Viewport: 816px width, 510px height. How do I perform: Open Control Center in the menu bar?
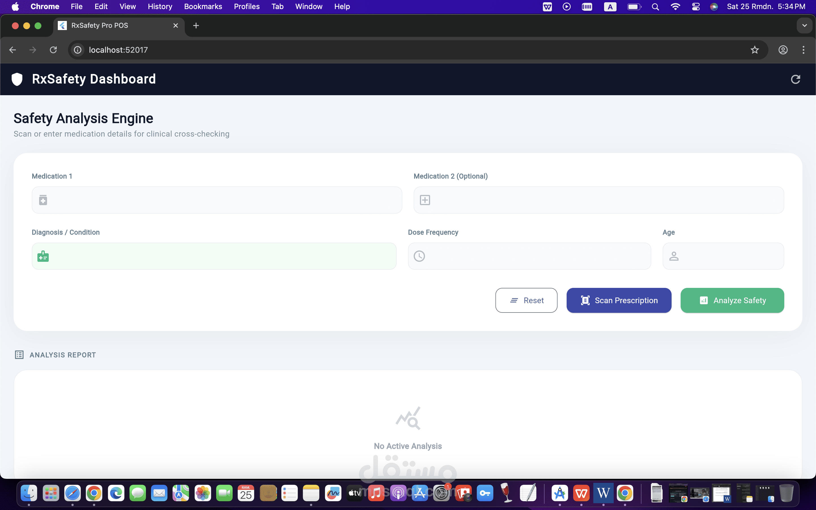tap(696, 7)
